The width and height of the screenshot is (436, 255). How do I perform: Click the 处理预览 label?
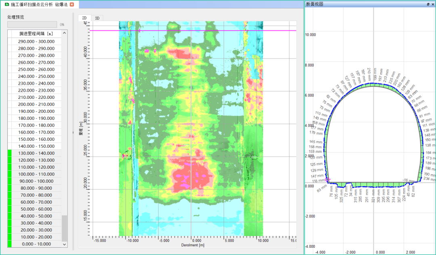click(x=16, y=17)
